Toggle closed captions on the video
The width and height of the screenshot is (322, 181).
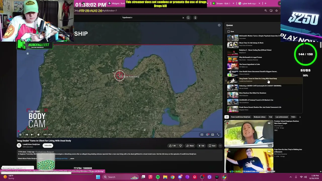click(x=202, y=134)
